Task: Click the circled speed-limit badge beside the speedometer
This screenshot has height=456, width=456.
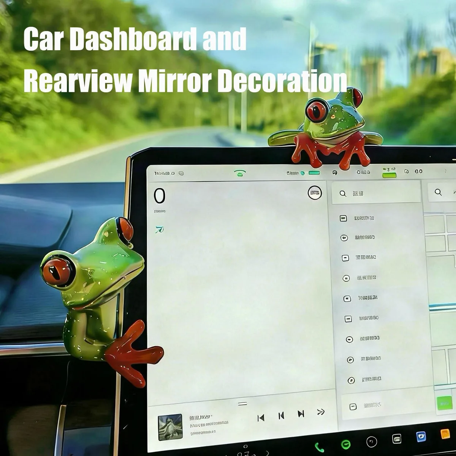Action: pyautogui.click(x=315, y=193)
